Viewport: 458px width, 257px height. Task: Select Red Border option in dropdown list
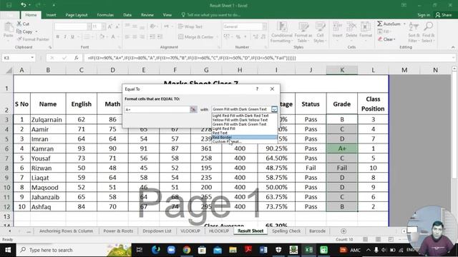point(244,137)
